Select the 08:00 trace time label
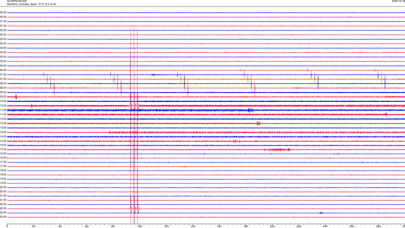The image size is (405, 228). point(3,84)
